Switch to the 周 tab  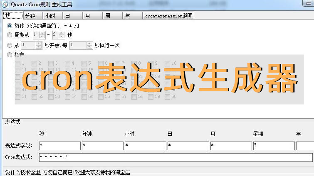(x=113, y=16)
